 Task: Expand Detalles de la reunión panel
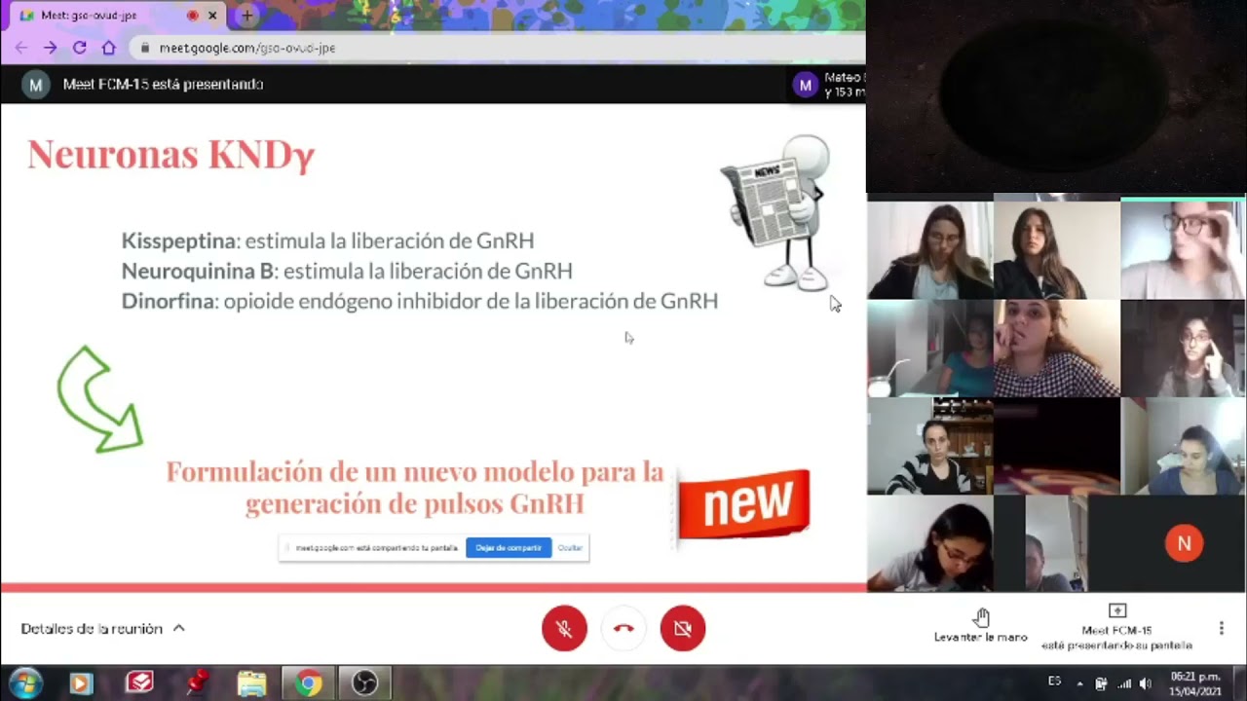point(102,629)
